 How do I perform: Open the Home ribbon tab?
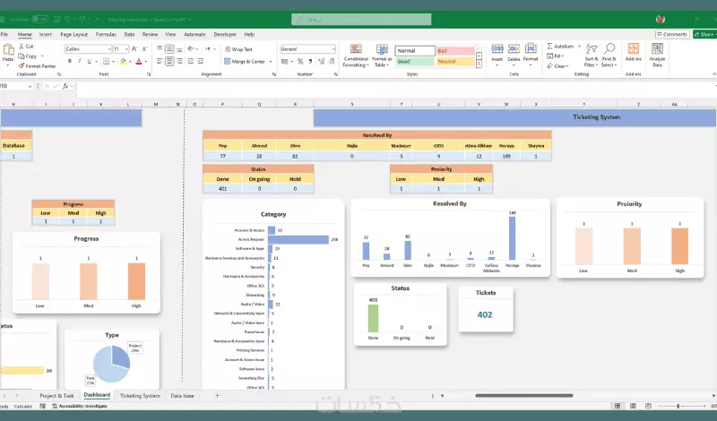pos(25,34)
